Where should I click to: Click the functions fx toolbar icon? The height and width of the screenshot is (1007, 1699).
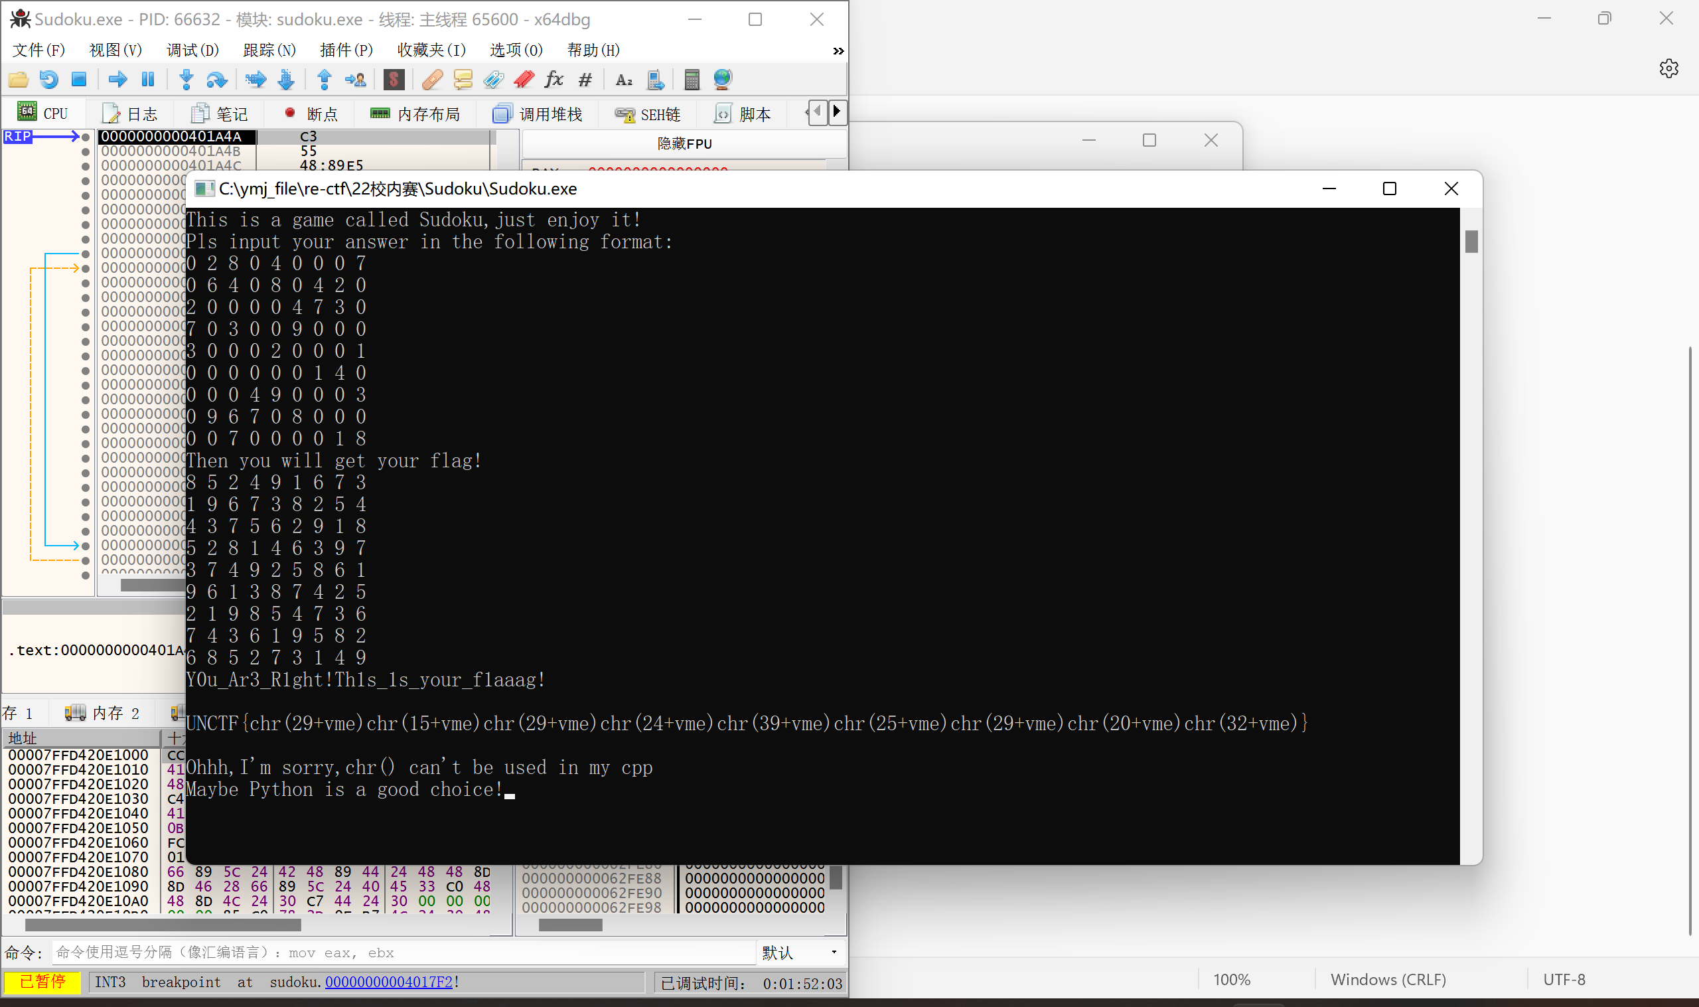point(554,80)
